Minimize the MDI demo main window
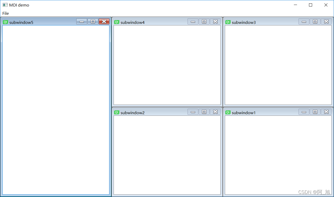The height and width of the screenshot is (197, 334). 295,5
